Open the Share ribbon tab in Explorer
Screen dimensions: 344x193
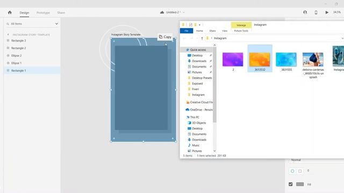tap(212, 31)
